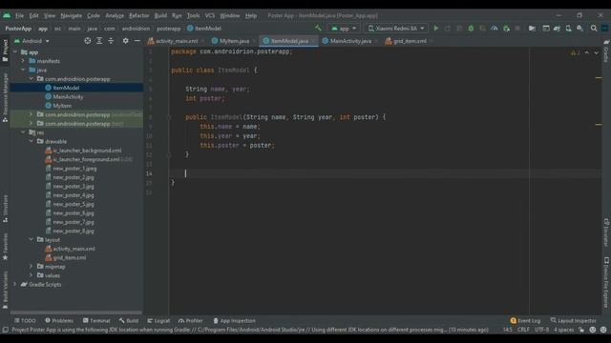611x343 pixels.
Task: Open the Gradle side tab on right edge
Action: (606, 50)
